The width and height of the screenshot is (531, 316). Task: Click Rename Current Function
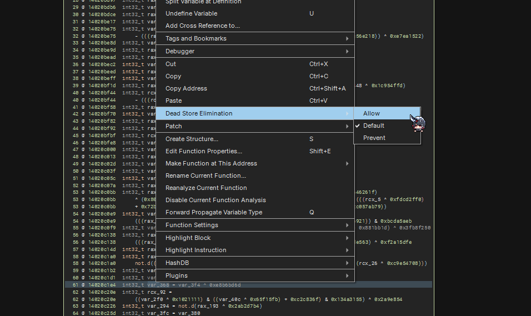pos(206,175)
